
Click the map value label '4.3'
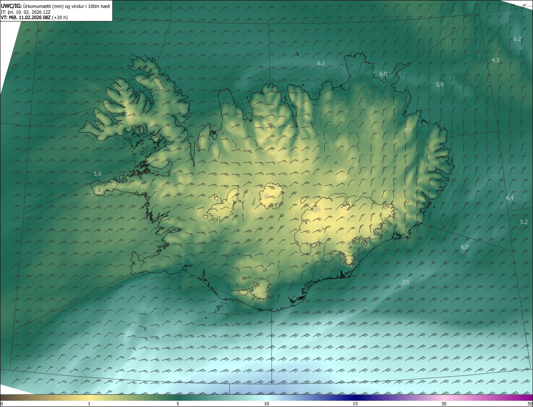[496, 60]
